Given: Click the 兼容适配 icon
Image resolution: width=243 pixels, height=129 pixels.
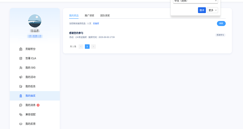Looking at the screenshot, I should pyautogui.click(x=21, y=115).
